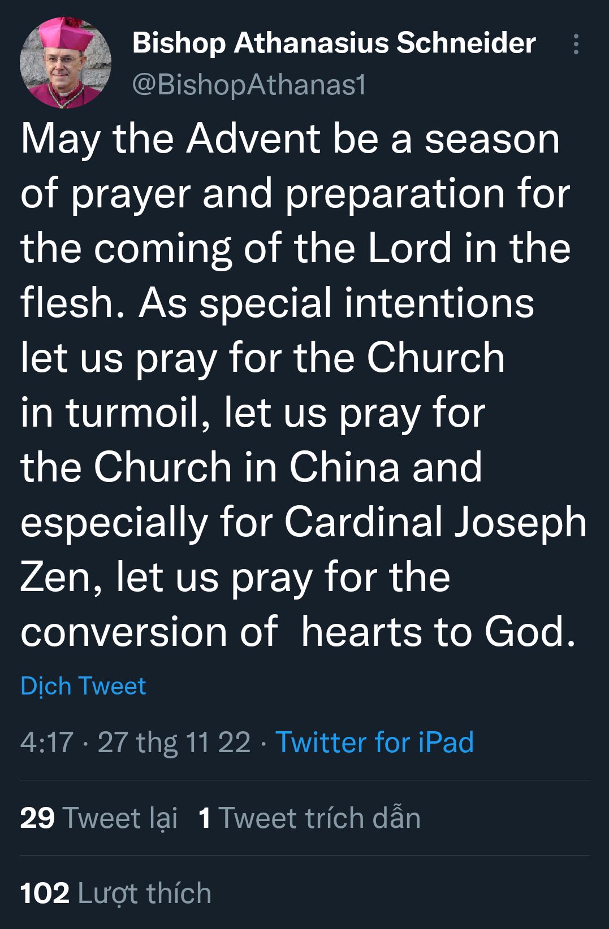Click the 'of prayer and preparation for' line

(x=295, y=194)
